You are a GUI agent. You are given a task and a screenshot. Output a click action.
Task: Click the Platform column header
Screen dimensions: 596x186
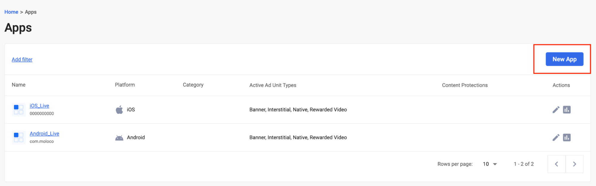[x=125, y=85]
